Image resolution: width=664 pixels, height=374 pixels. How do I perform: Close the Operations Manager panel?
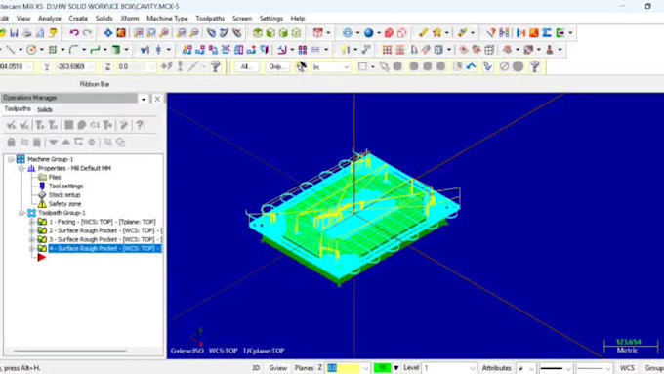[x=157, y=99]
